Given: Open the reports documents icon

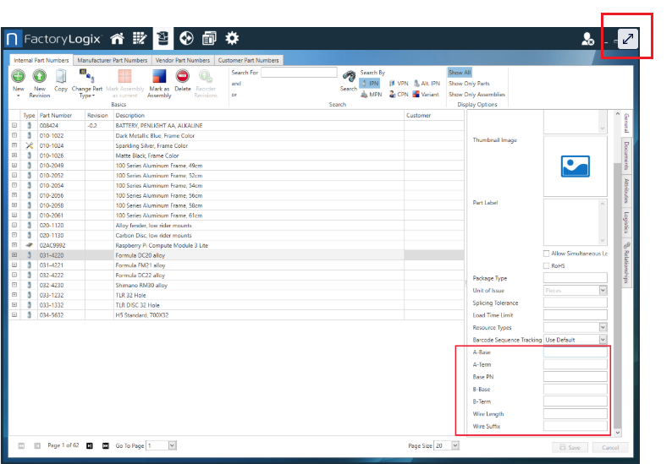Looking at the screenshot, I should point(209,39).
